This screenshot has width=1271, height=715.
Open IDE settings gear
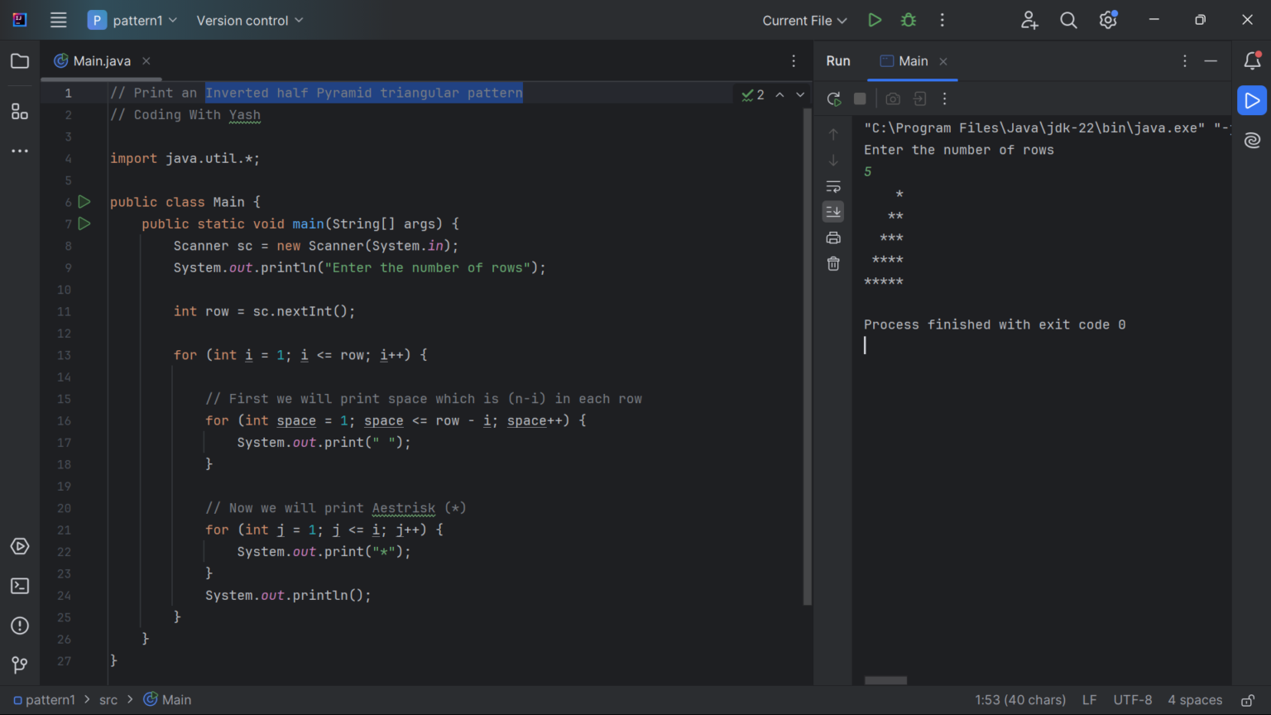[x=1108, y=20]
